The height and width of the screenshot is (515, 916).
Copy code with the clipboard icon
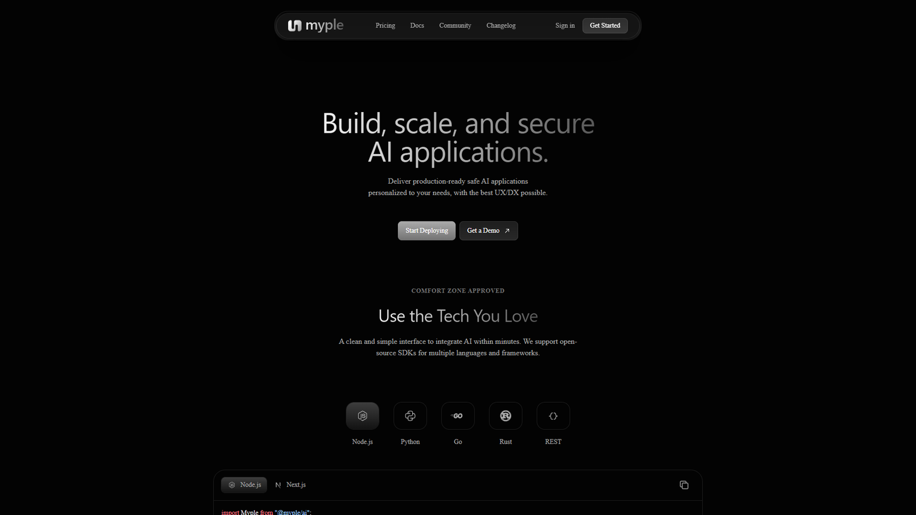coord(684,485)
